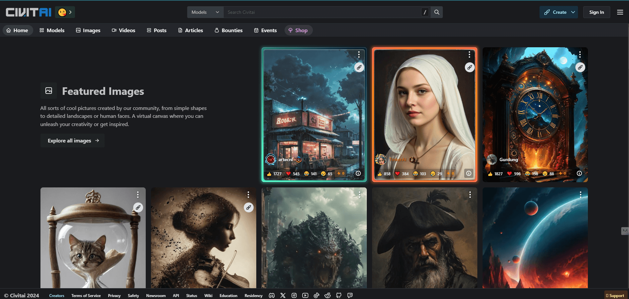Go to the Home tab

[x=18, y=30]
